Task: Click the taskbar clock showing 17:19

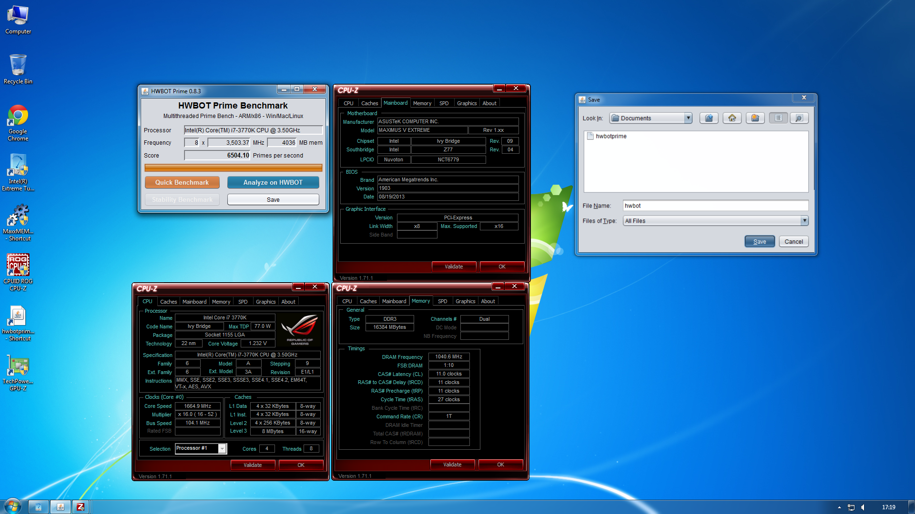Action: 888,507
